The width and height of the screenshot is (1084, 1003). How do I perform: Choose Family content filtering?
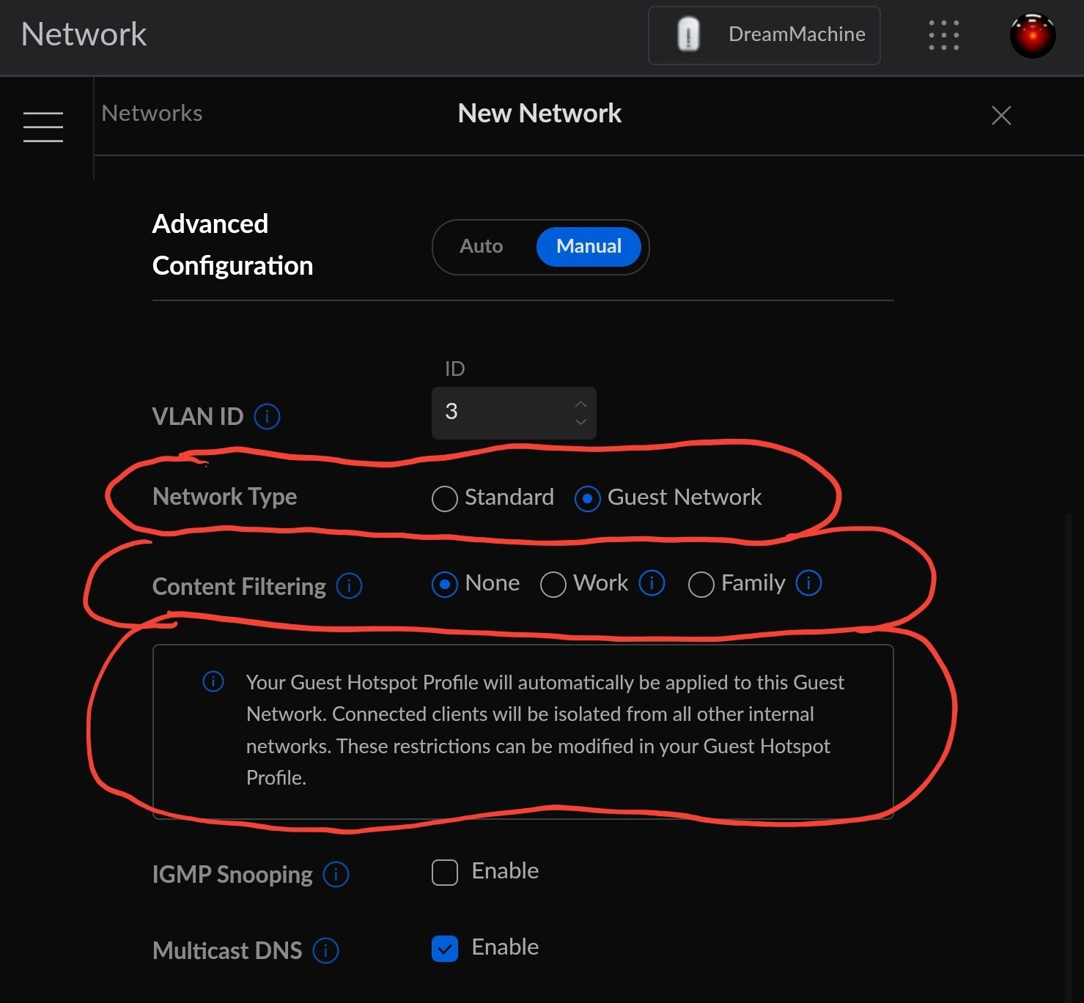coord(701,585)
